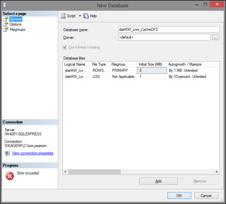Click the General page icon
Screen dimensions: 226x204
click(6, 19)
